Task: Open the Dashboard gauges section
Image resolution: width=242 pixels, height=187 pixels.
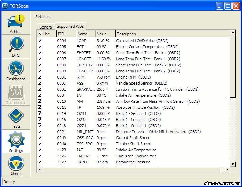Action: click(16, 71)
